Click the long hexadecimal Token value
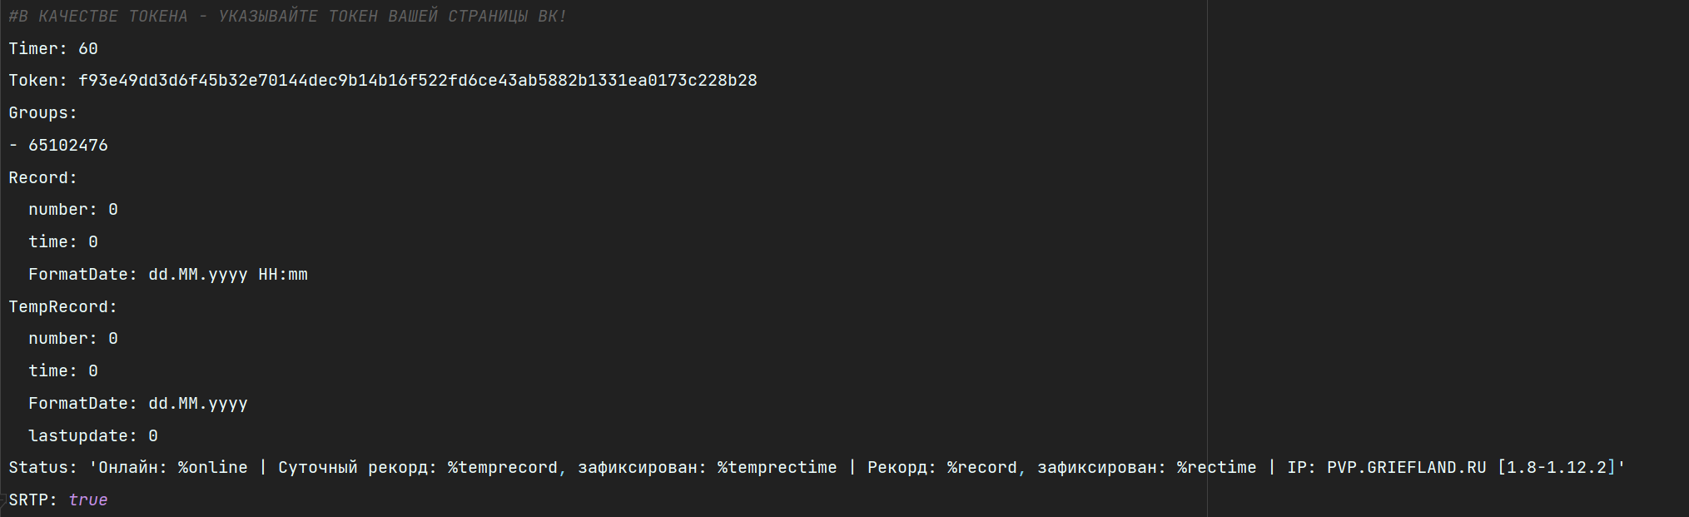The image size is (1689, 517). [417, 81]
